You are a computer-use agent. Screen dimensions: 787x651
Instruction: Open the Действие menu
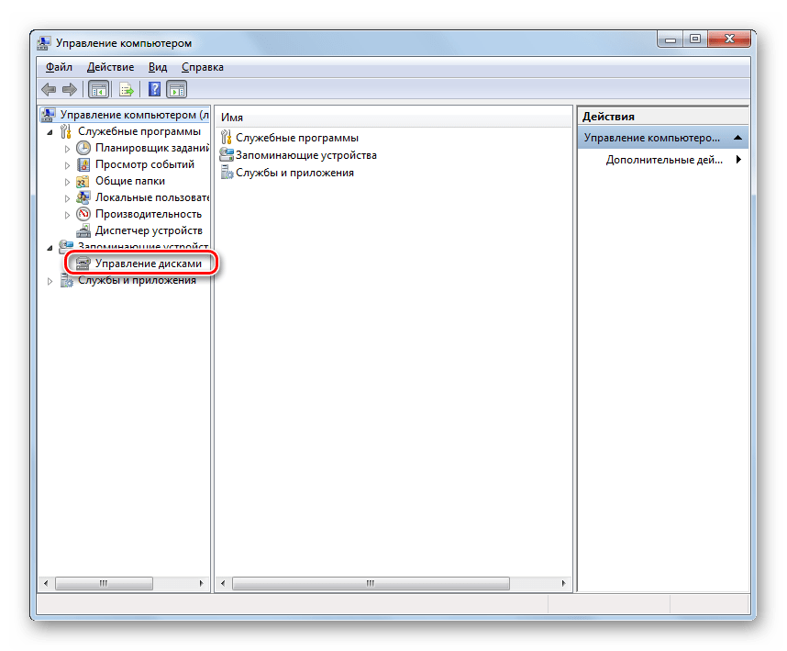pyautogui.click(x=110, y=67)
